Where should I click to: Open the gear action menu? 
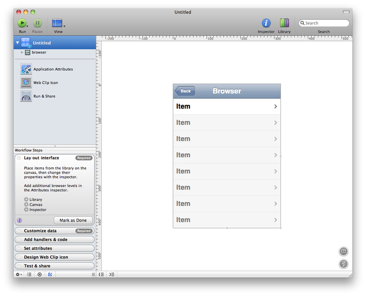click(x=19, y=275)
